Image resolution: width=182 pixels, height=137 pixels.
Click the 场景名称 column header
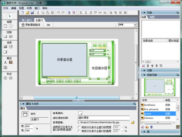[154, 41]
